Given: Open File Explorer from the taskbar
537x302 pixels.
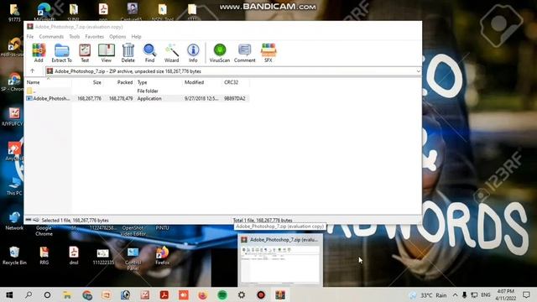Looking at the screenshot, I should [x=67, y=294].
